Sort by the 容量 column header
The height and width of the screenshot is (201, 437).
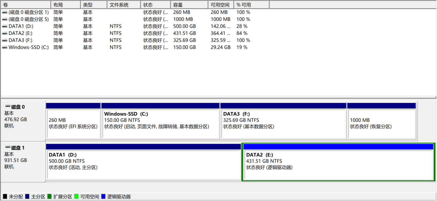click(x=189, y=5)
